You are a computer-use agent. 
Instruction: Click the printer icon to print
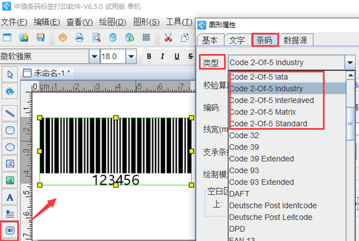click(80, 38)
